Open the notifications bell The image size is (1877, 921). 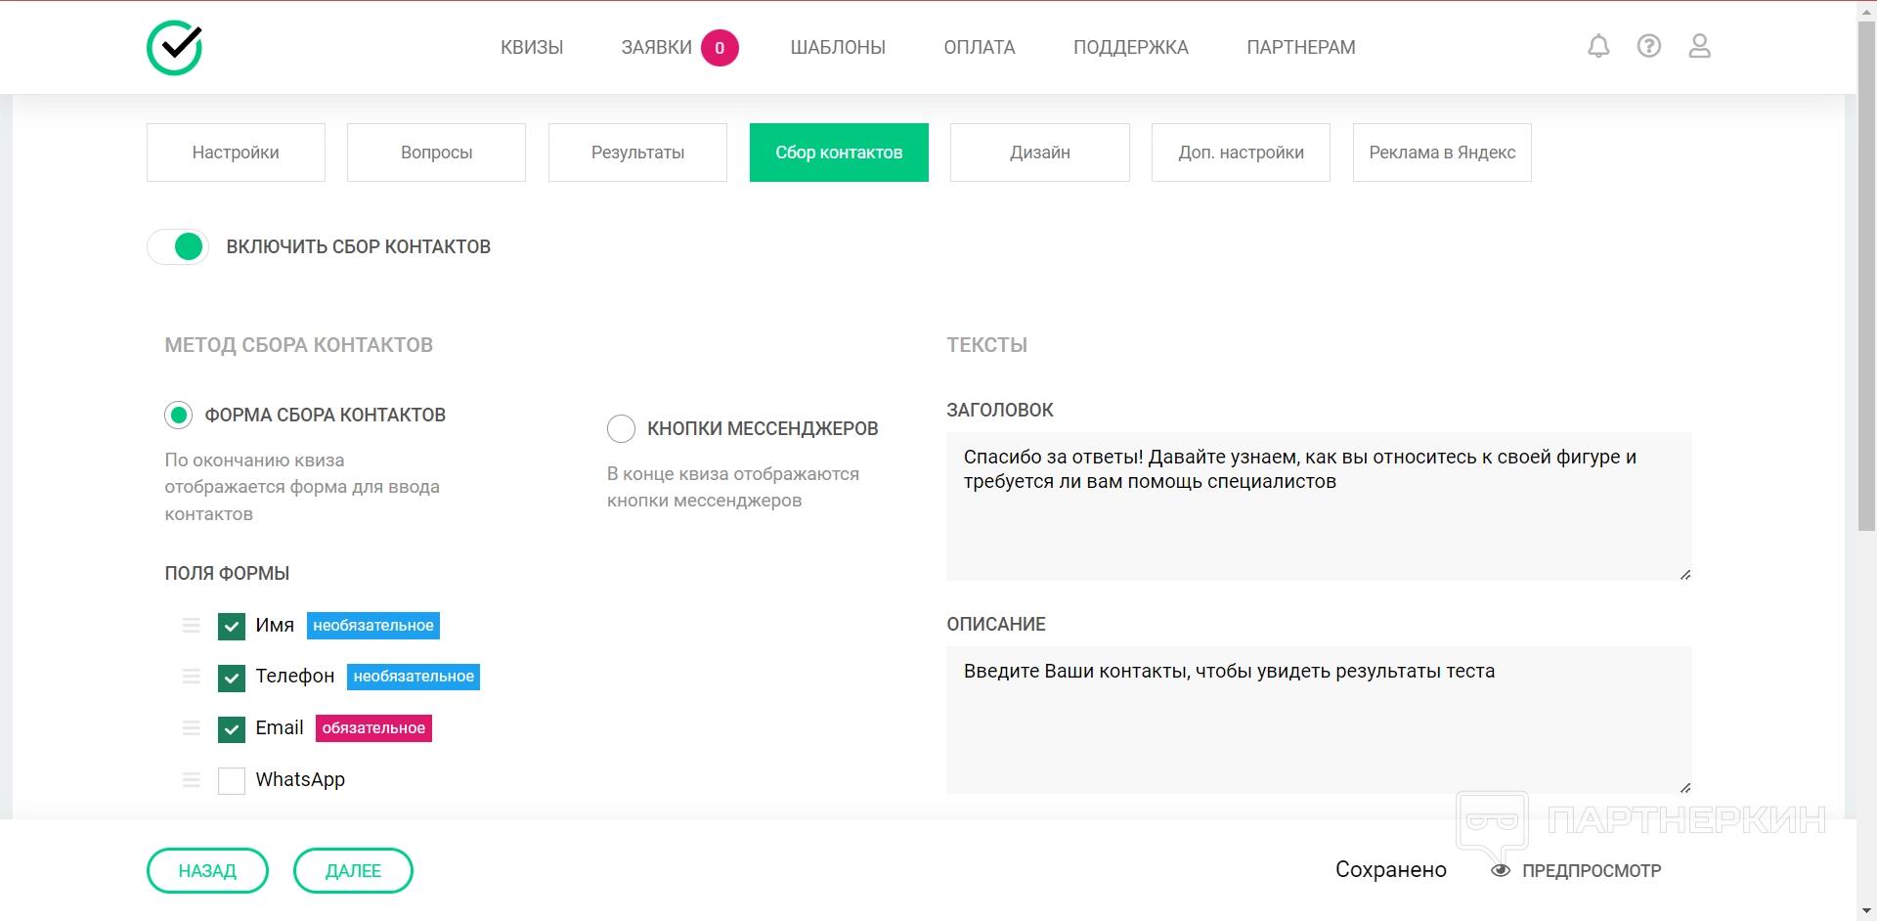coord(1598,46)
